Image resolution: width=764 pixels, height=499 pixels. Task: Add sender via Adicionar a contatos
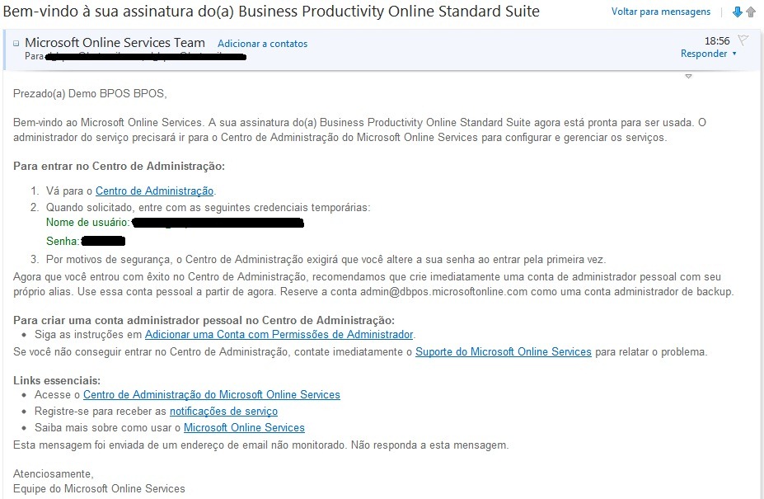tap(262, 44)
